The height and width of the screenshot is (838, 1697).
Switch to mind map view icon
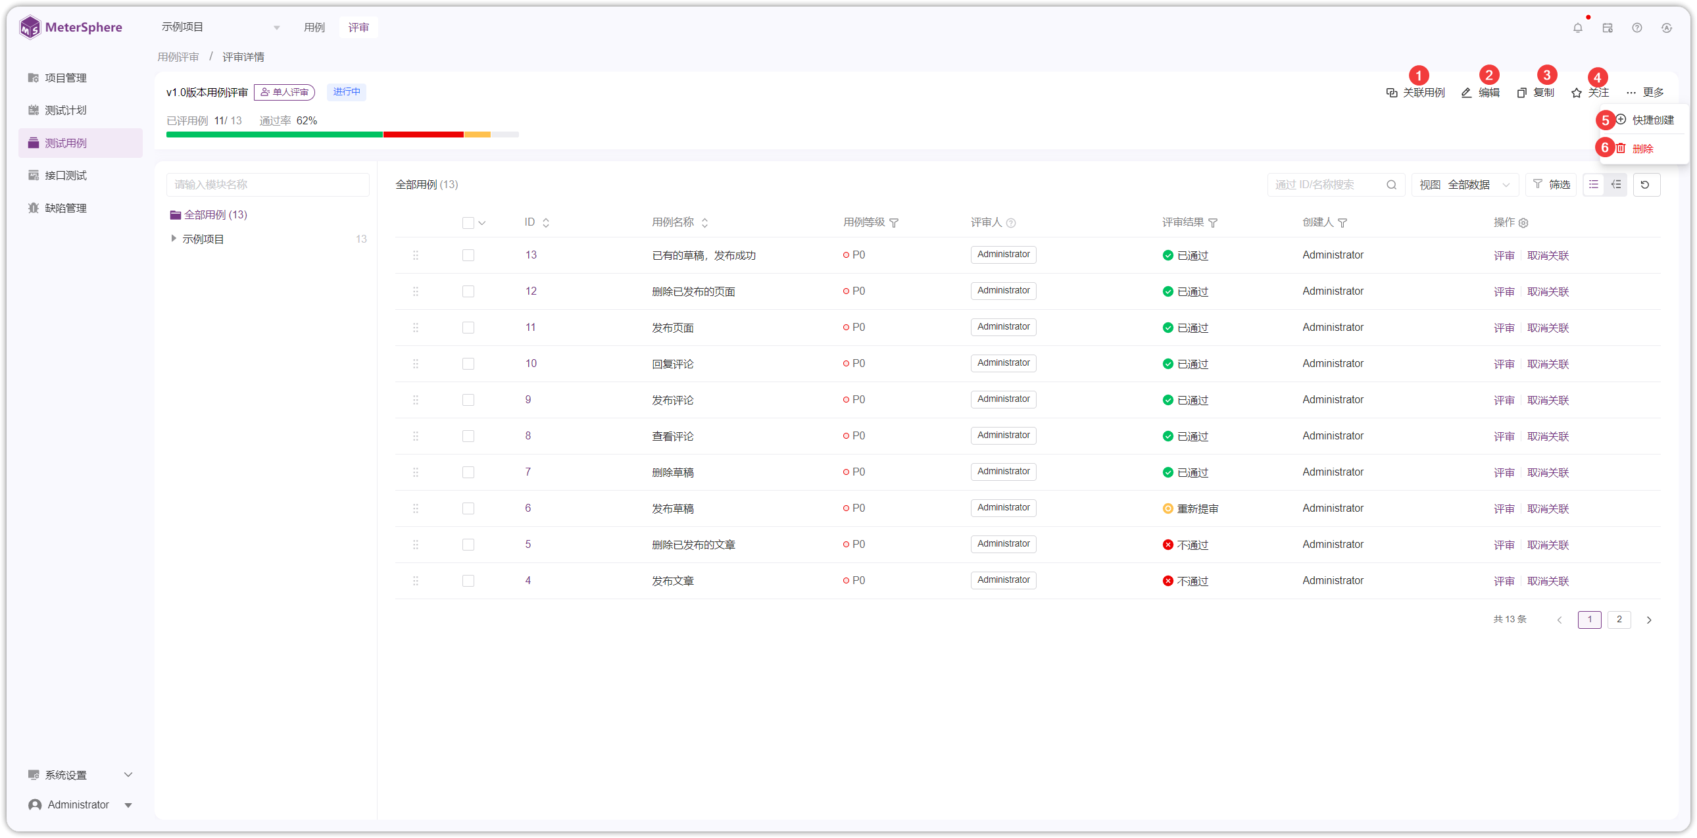[x=1616, y=184]
